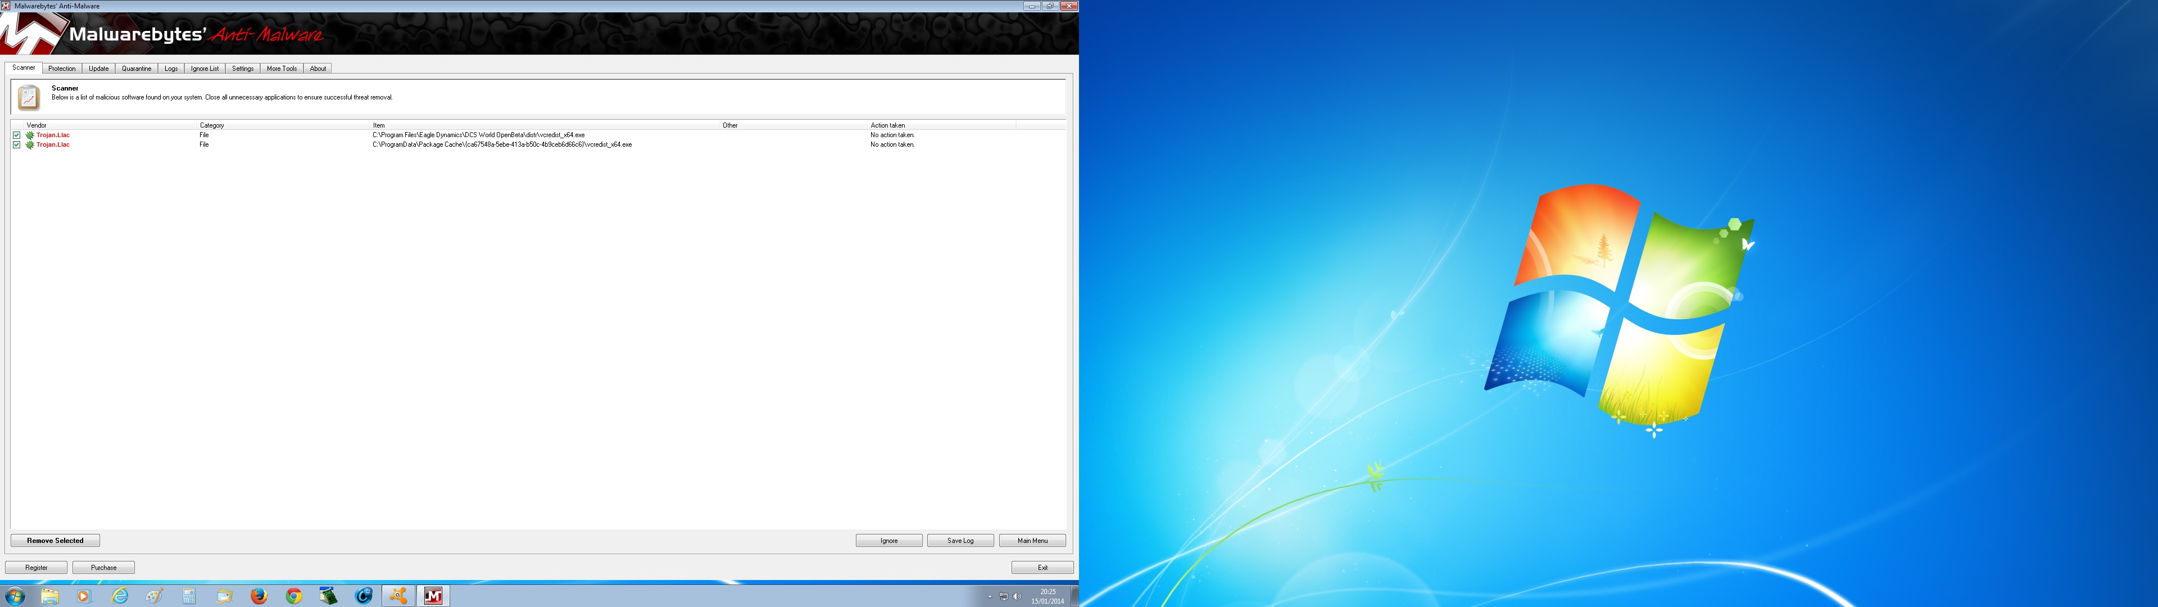Viewport: 2158px width, 607px height.
Task: Minimize the Malwarebytes window
Action: pyautogui.click(x=1031, y=6)
